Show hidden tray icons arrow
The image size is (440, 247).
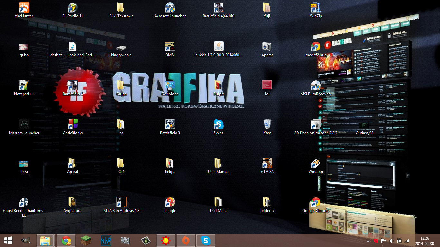368,241
